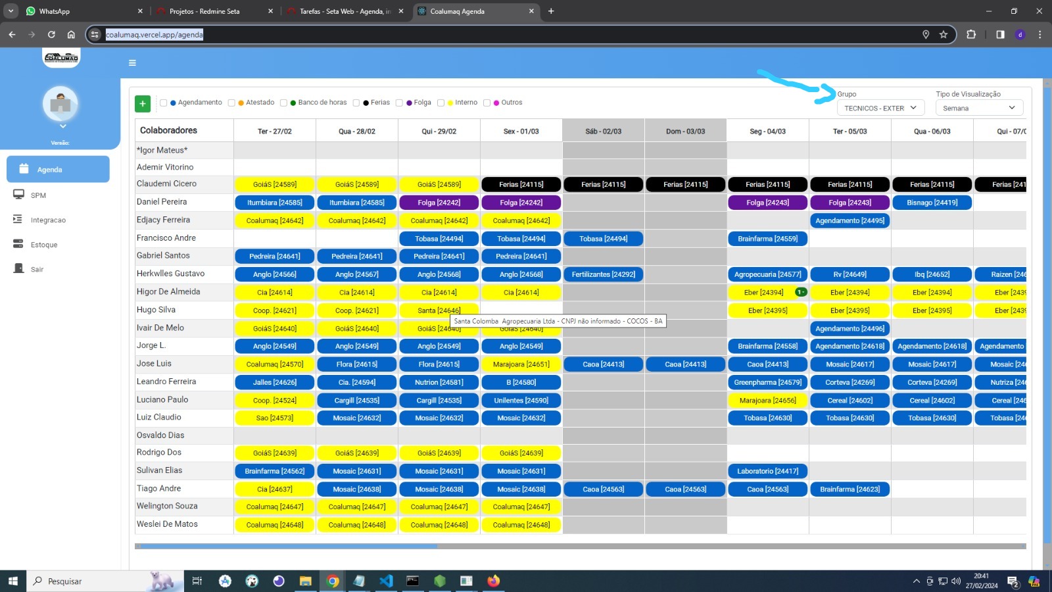The height and width of the screenshot is (592, 1052).
Task: Toggle the Interno filter checkbox
Action: (x=441, y=103)
